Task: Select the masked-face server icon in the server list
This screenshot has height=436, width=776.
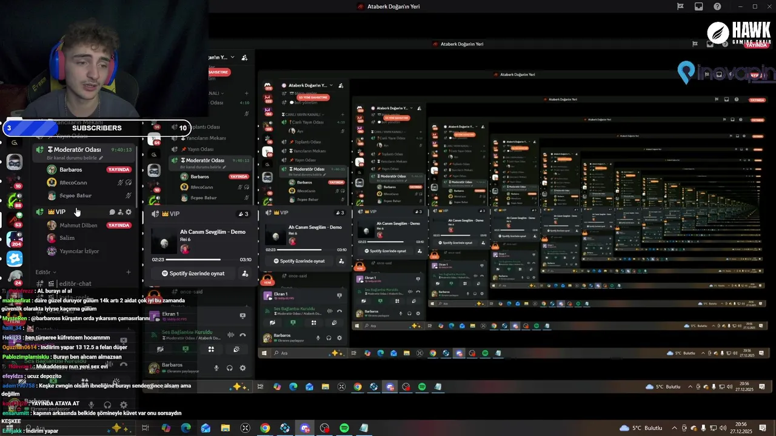Action: coord(15,162)
